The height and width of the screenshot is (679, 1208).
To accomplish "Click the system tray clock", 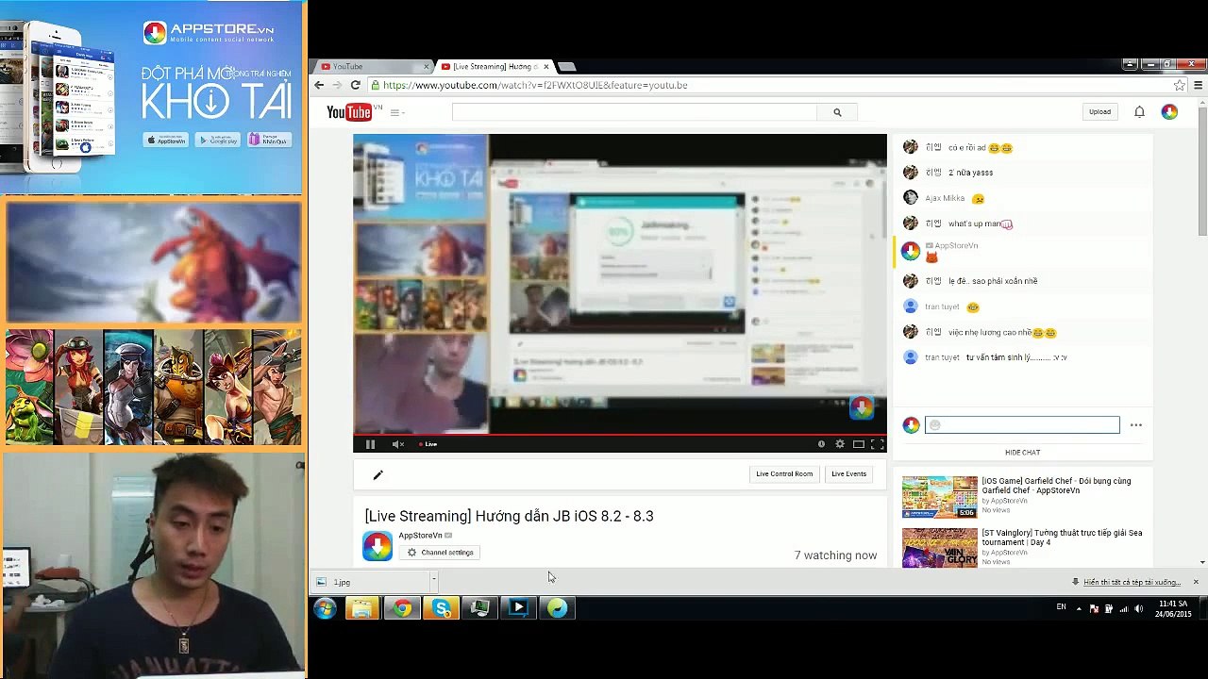I will tap(1173, 608).
